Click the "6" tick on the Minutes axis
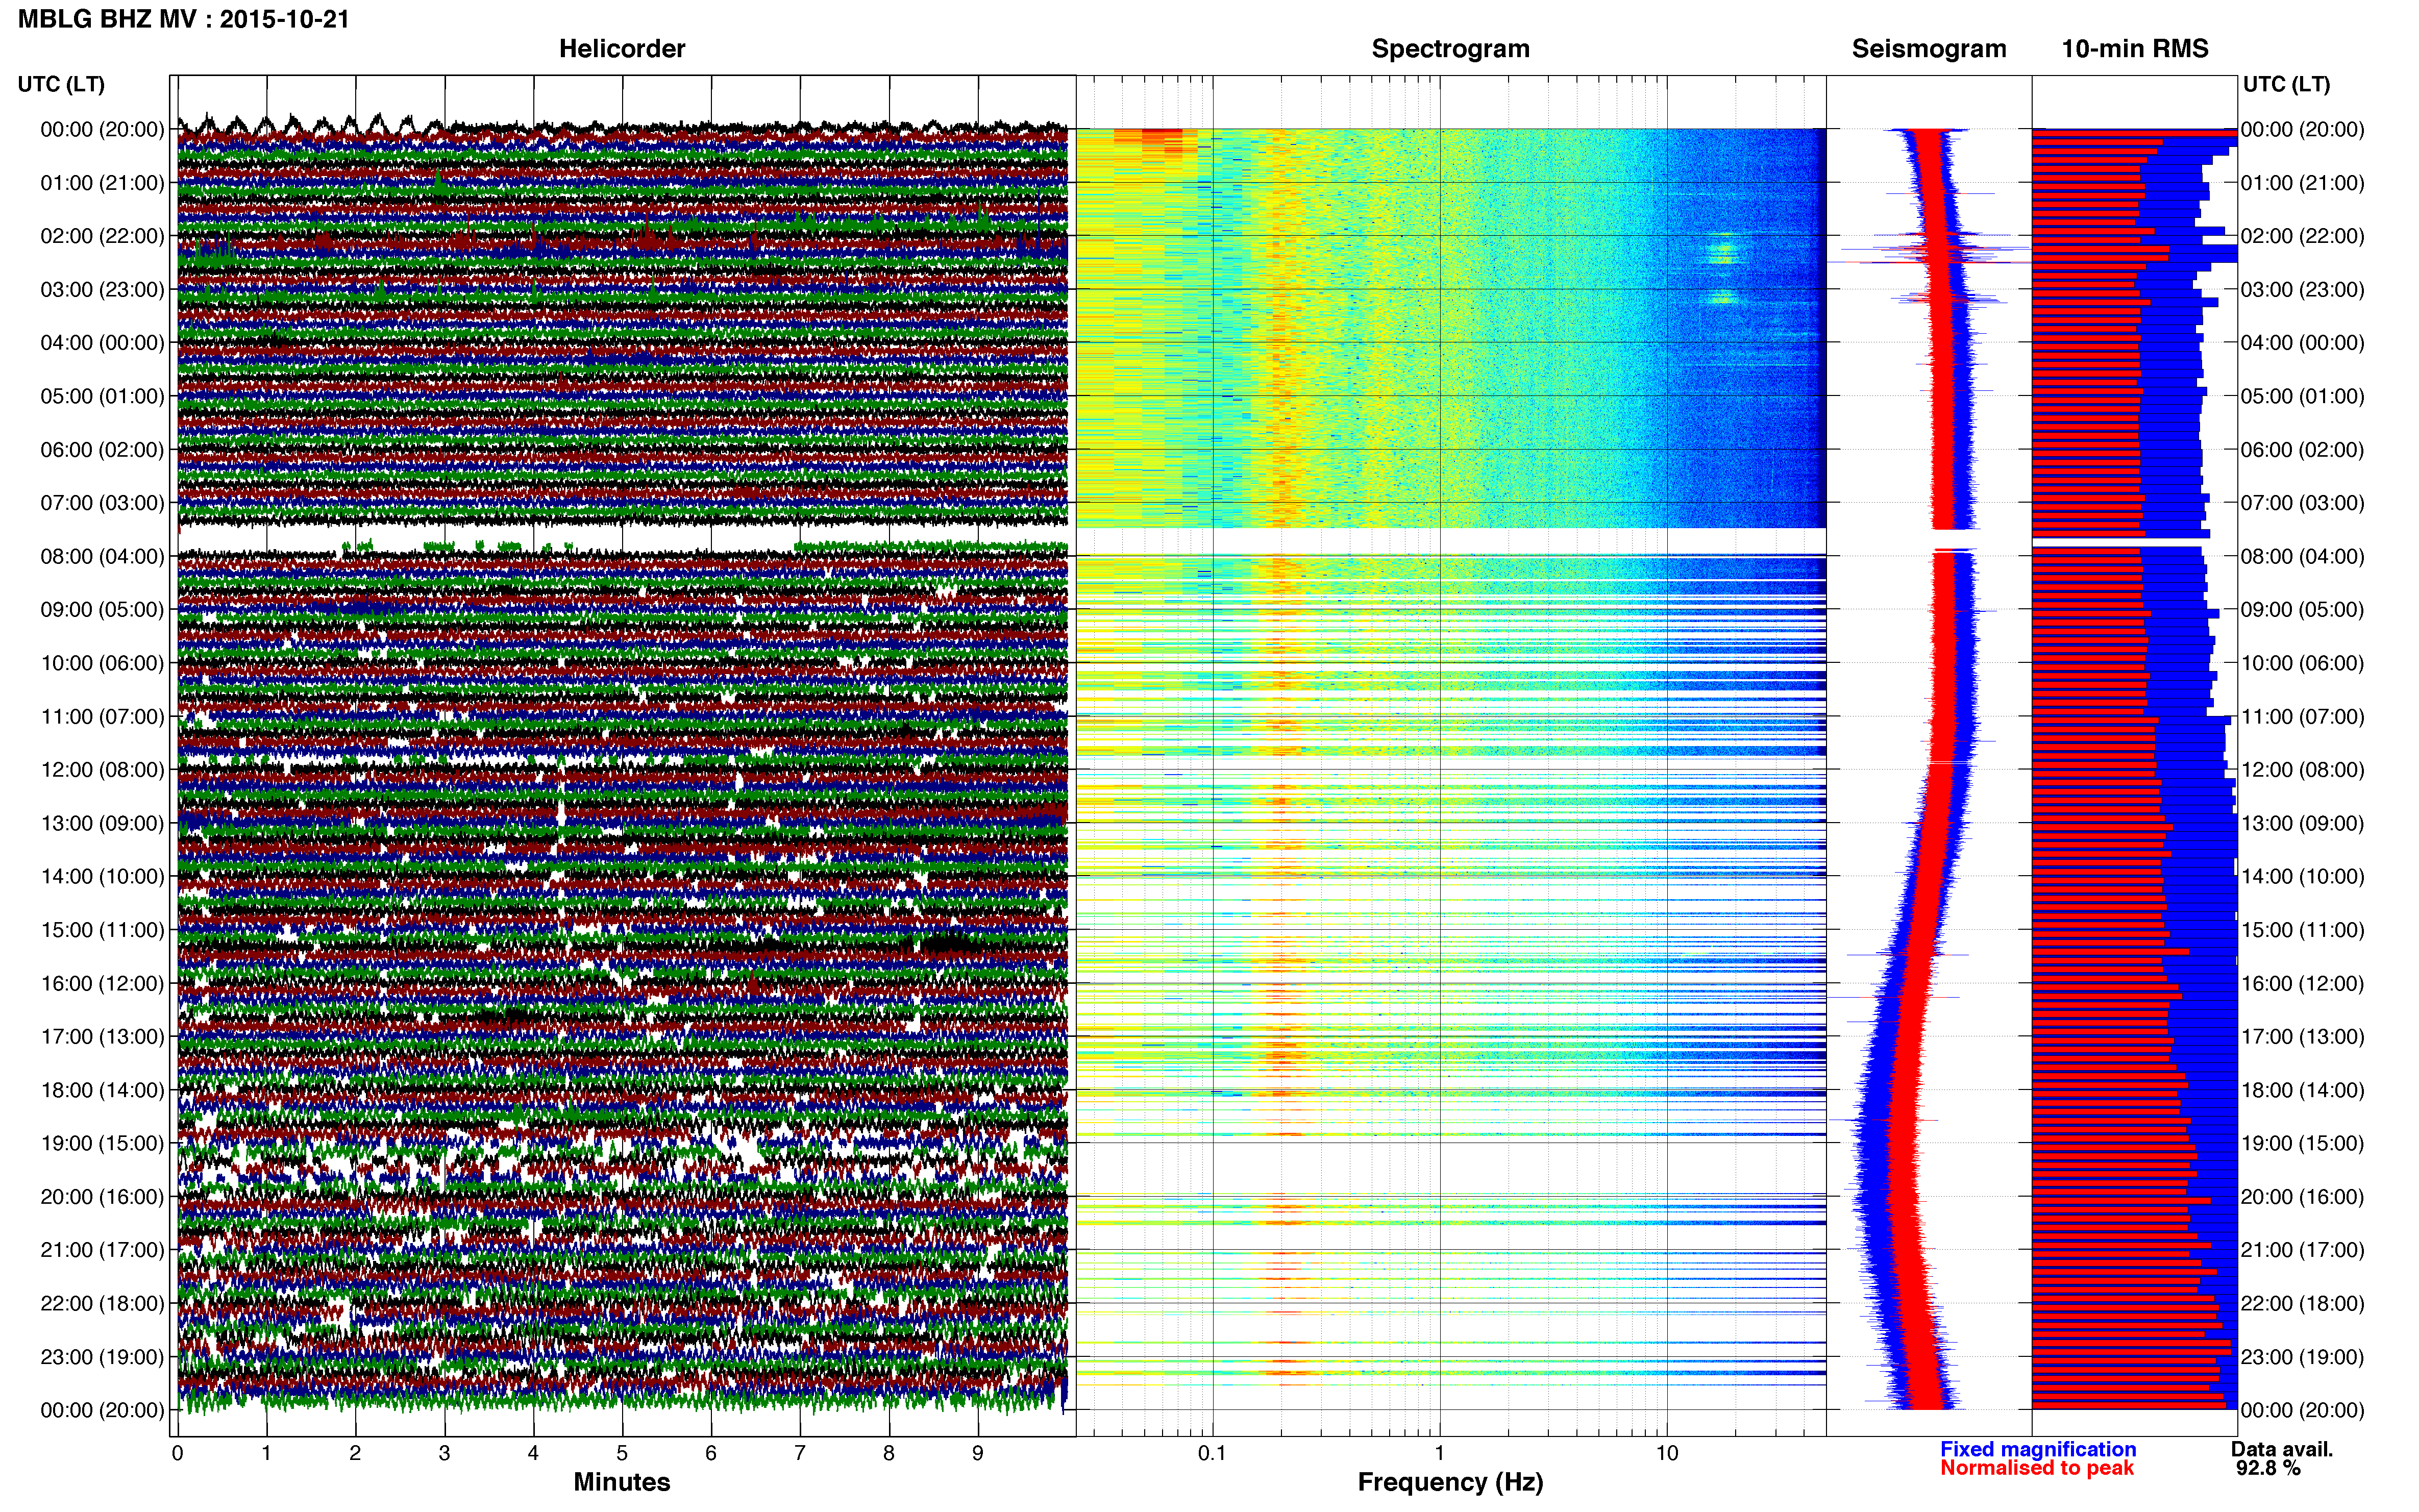The height and width of the screenshot is (1512, 2419). point(711,1454)
